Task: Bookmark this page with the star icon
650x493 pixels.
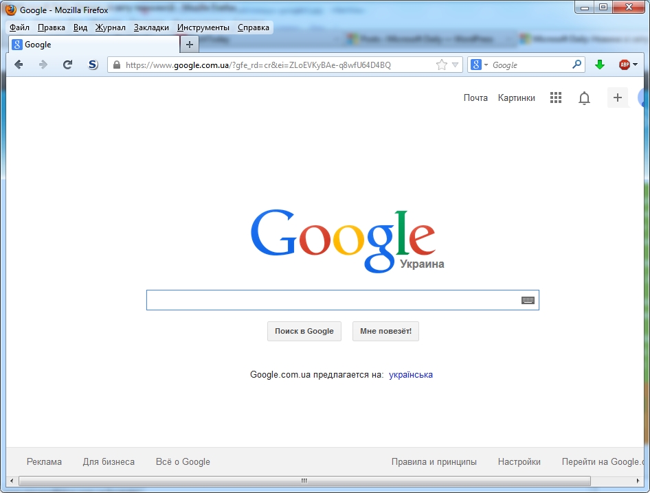Action: (441, 65)
